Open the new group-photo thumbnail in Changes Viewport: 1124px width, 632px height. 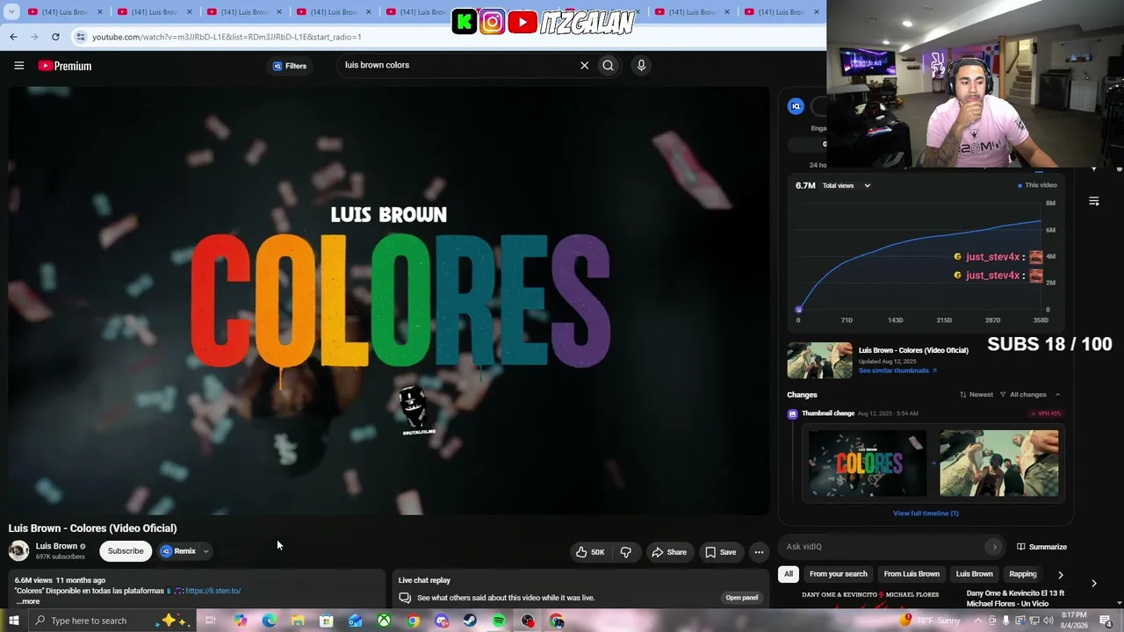click(999, 463)
